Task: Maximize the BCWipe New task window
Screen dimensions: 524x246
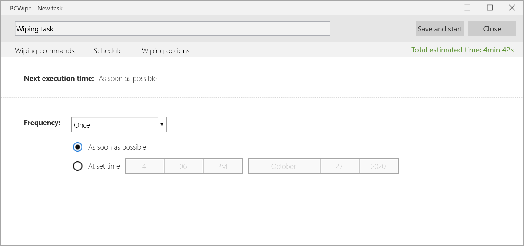Action: pos(490,8)
